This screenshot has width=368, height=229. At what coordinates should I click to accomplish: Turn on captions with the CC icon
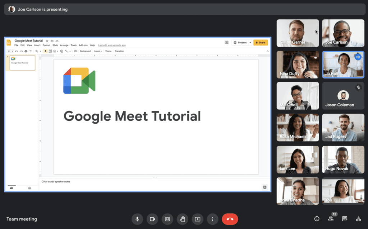[167, 219]
